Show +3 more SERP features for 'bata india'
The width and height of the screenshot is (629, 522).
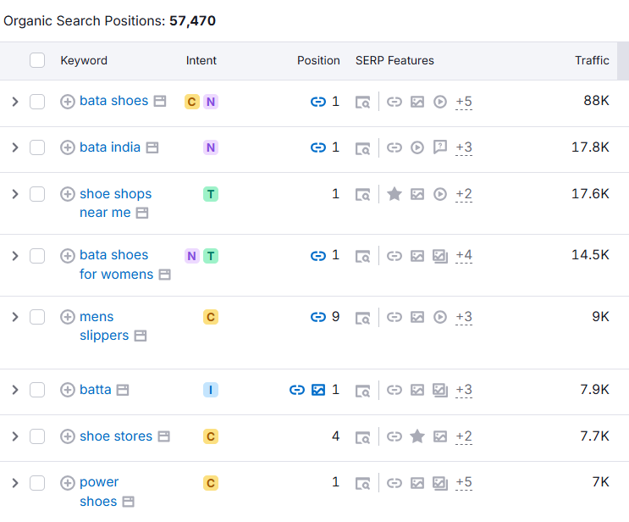[464, 147]
